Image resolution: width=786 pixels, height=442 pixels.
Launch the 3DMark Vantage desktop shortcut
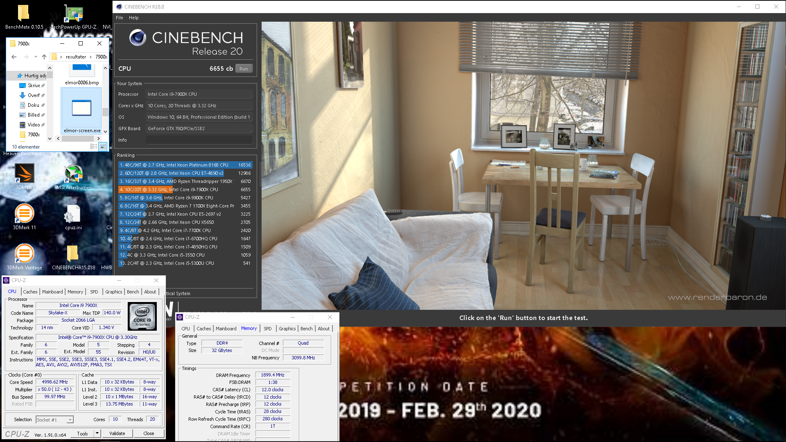tap(24, 257)
